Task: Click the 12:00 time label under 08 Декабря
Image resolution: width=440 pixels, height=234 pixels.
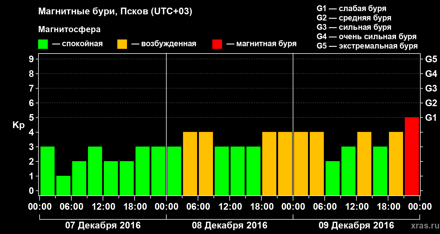Action: 230,207
